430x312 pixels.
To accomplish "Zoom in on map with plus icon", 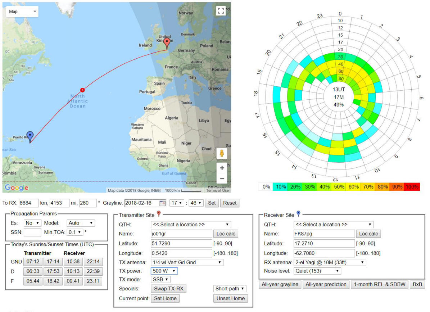I will [x=222, y=168].
